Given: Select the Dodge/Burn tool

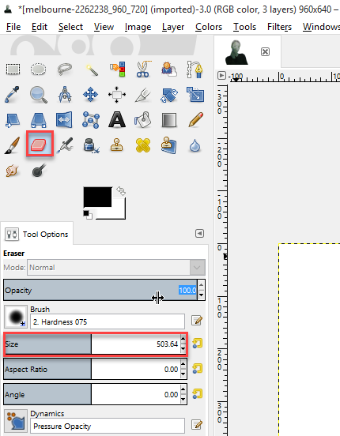Looking at the screenshot, I should coord(39,171).
